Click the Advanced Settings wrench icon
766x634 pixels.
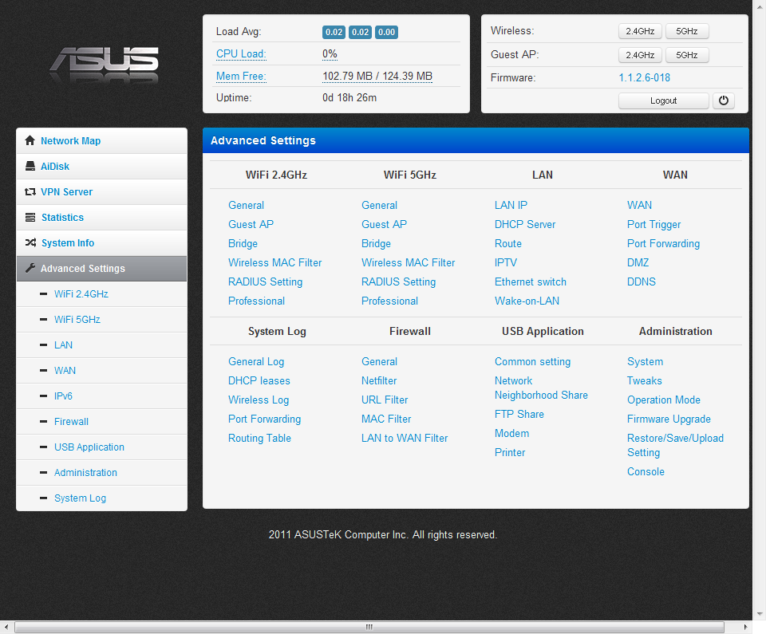(30, 269)
